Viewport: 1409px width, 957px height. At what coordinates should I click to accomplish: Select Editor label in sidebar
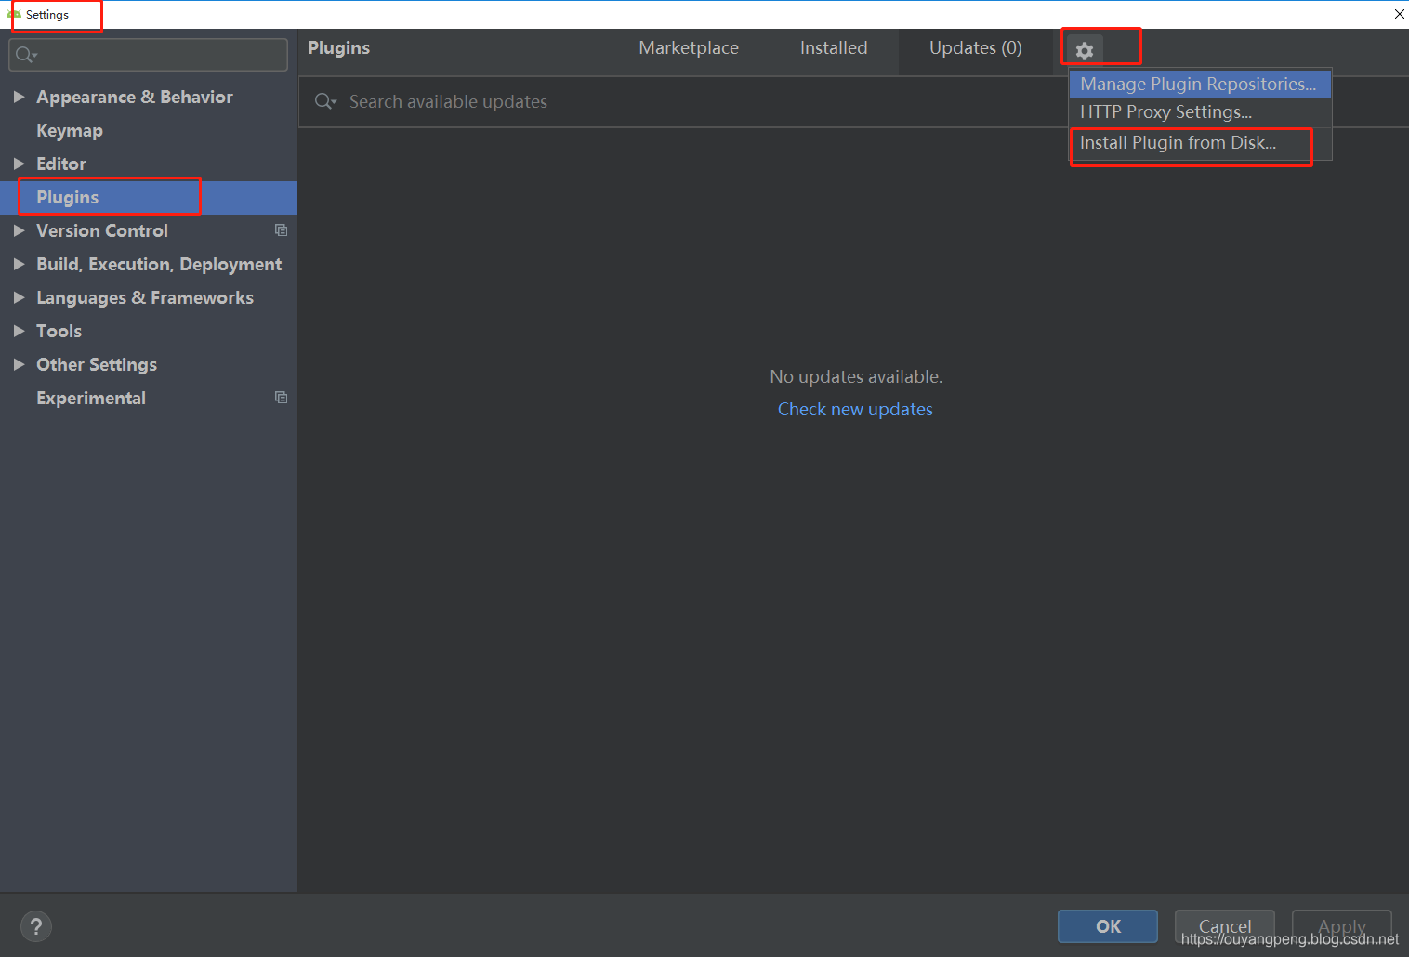click(x=61, y=164)
